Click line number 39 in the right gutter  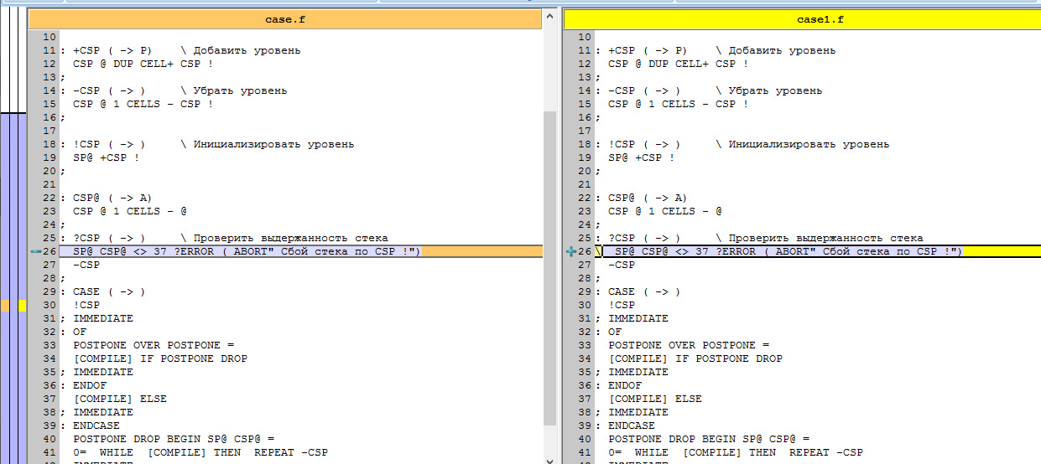(x=584, y=425)
